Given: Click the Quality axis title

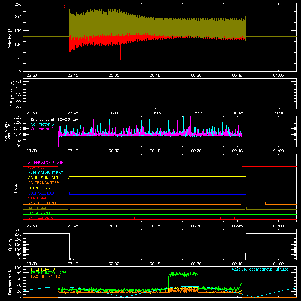Looking at the screenshot, I should [10, 244].
